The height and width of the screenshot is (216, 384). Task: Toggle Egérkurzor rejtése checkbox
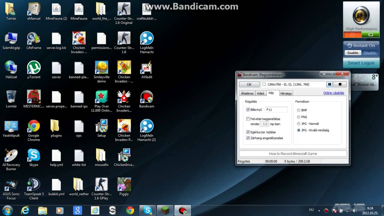[248, 132]
